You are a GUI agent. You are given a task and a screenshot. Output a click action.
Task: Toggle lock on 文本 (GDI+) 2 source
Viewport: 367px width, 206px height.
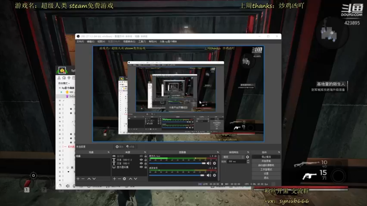click(145, 160)
